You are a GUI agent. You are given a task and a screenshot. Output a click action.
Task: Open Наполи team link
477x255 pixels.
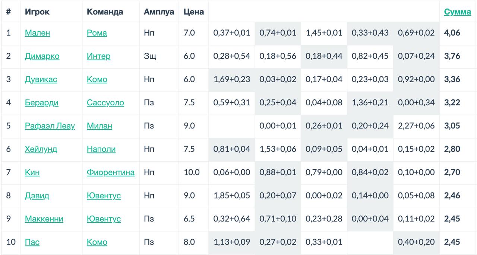click(x=101, y=149)
